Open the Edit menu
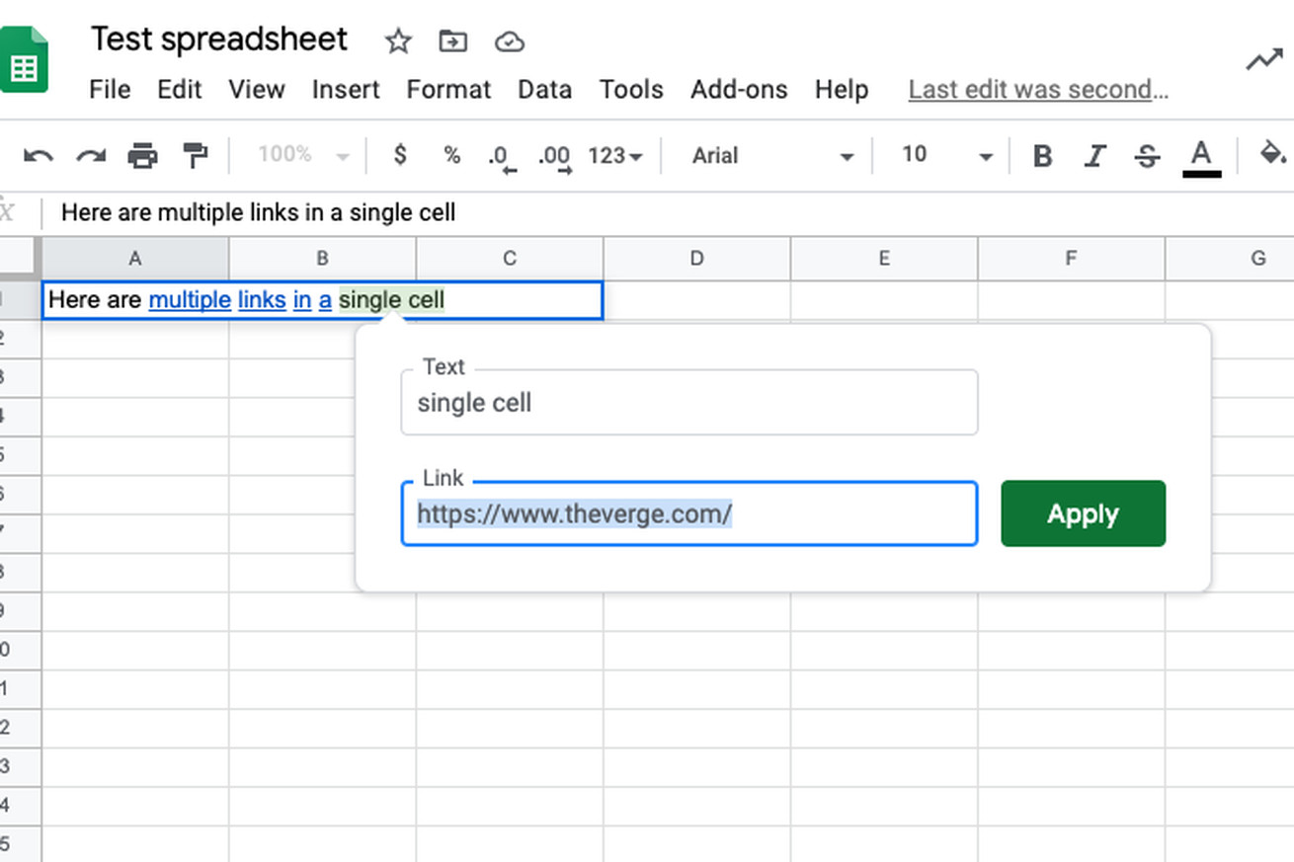The image size is (1294, 862). (180, 90)
